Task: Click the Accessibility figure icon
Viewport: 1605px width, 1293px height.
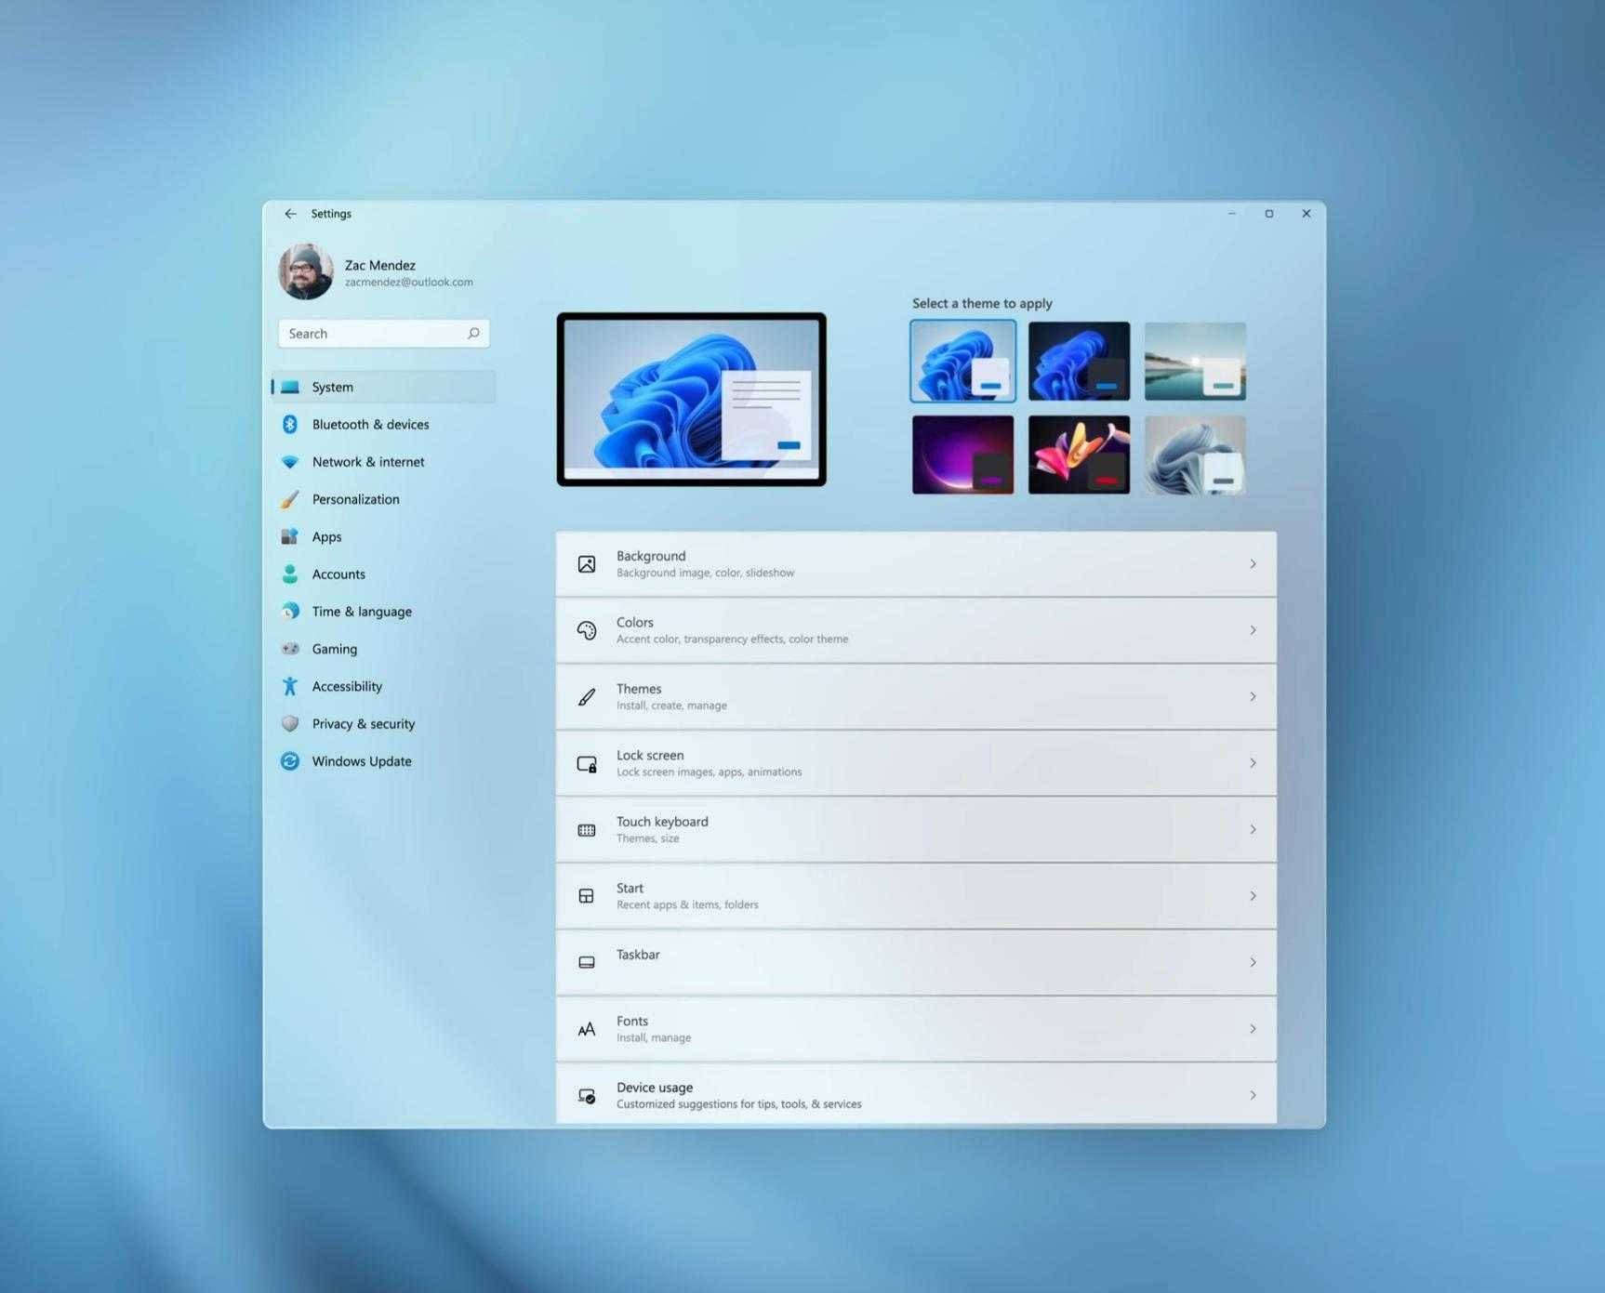Action: pyautogui.click(x=290, y=686)
